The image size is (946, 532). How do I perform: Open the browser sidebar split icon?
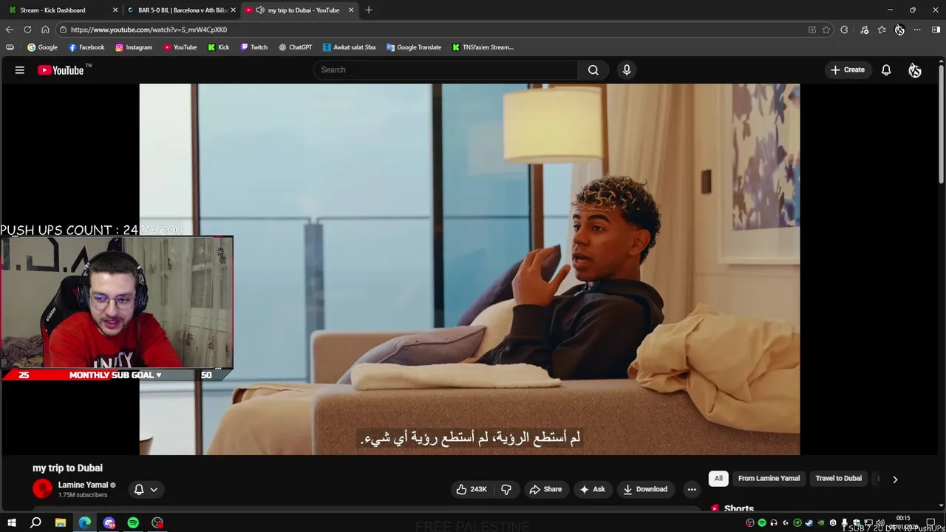coord(936,30)
